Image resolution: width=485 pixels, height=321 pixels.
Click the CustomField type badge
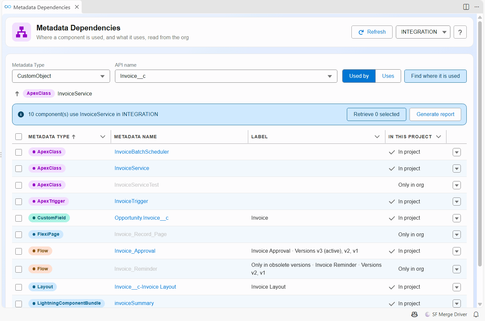coord(49,218)
